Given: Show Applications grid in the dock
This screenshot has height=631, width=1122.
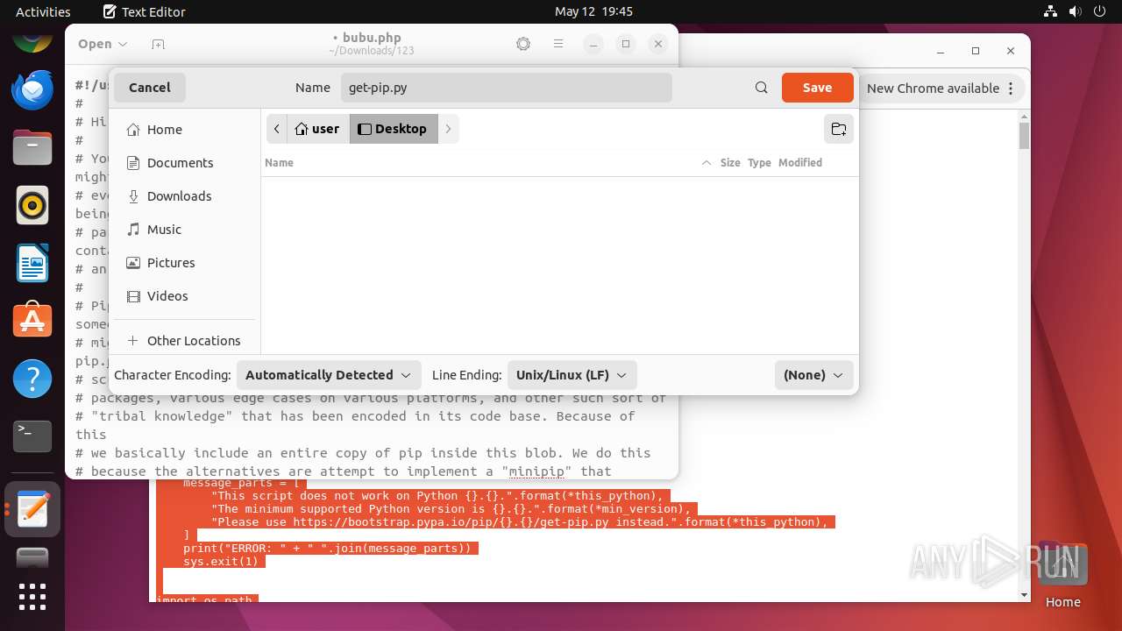Looking at the screenshot, I should point(32,597).
